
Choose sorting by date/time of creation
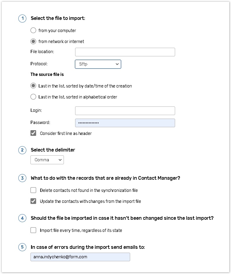coord(33,86)
